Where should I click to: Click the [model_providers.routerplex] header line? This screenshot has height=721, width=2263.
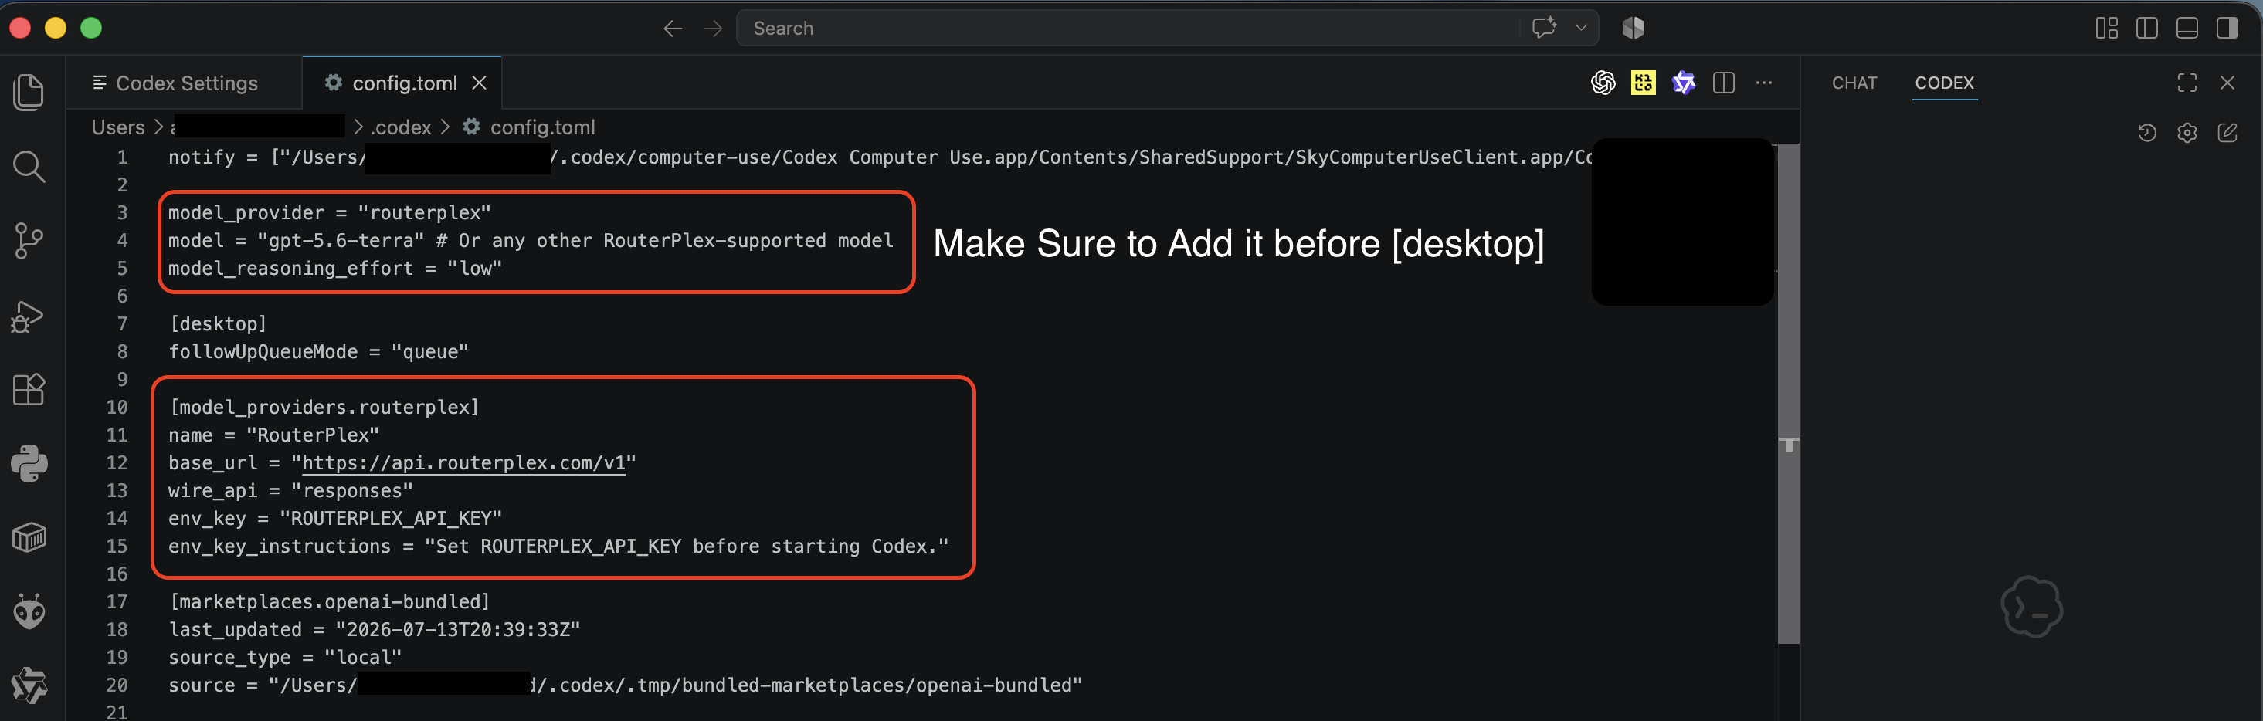[x=324, y=408]
